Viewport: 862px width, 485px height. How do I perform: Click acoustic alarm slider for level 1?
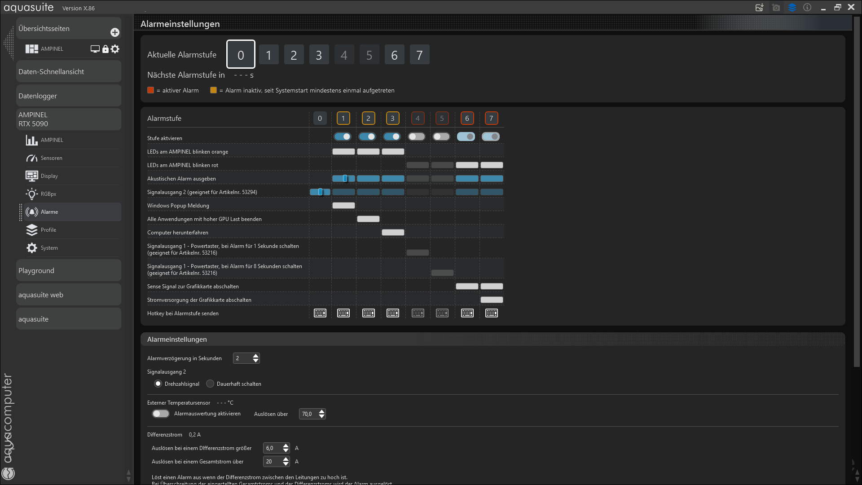click(344, 178)
